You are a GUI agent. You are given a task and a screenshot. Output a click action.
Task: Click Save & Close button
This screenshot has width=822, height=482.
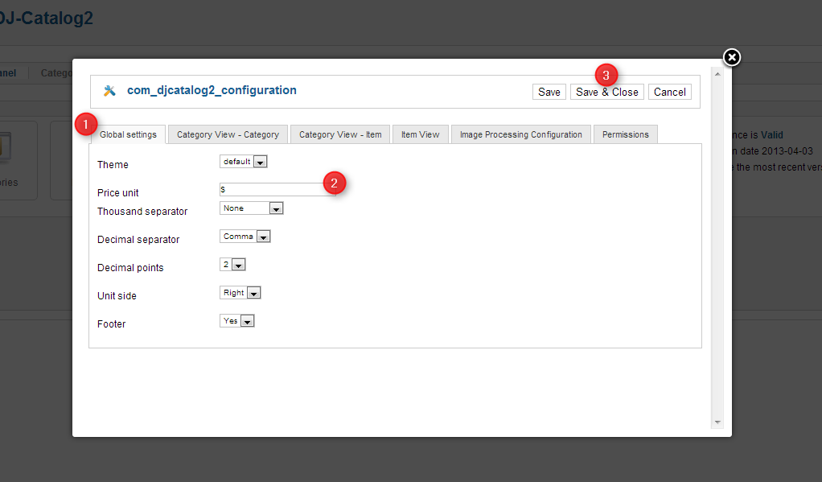pos(606,92)
